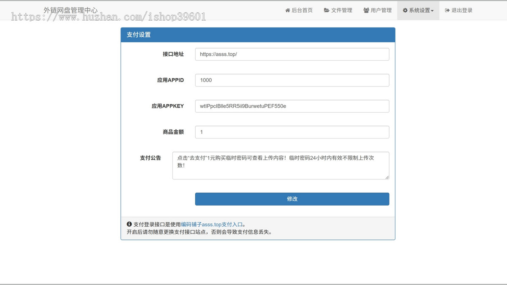Viewport: 507px width, 285px height.
Task: Click the blue 修改 button
Action: [292, 199]
